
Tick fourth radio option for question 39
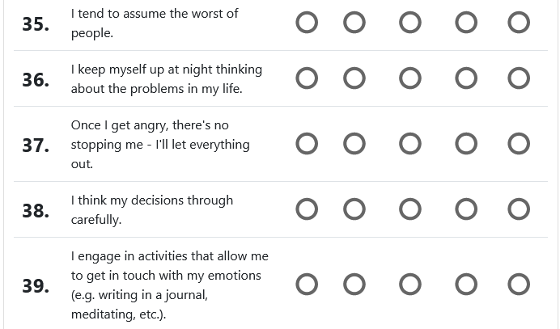[x=466, y=285]
